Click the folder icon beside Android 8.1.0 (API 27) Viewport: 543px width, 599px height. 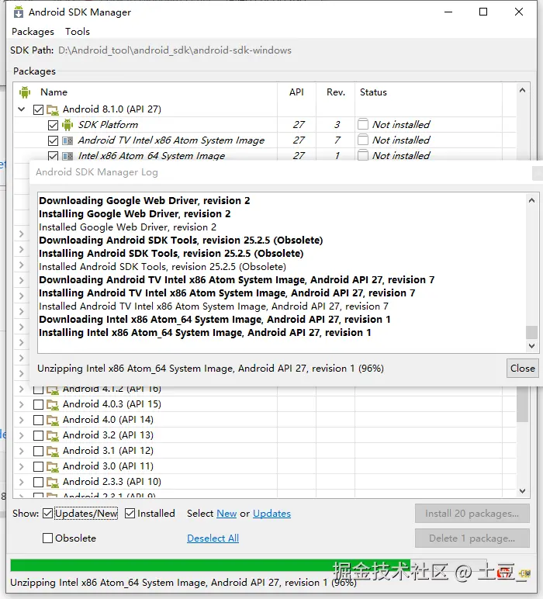point(52,109)
